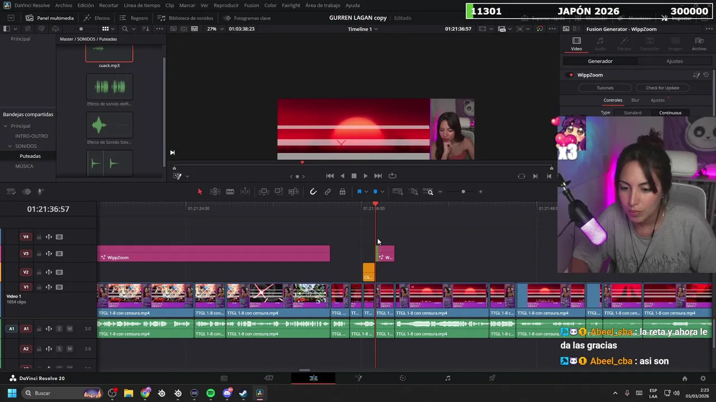The width and height of the screenshot is (716, 402).
Task: Click the Check for Update button
Action: (662, 88)
